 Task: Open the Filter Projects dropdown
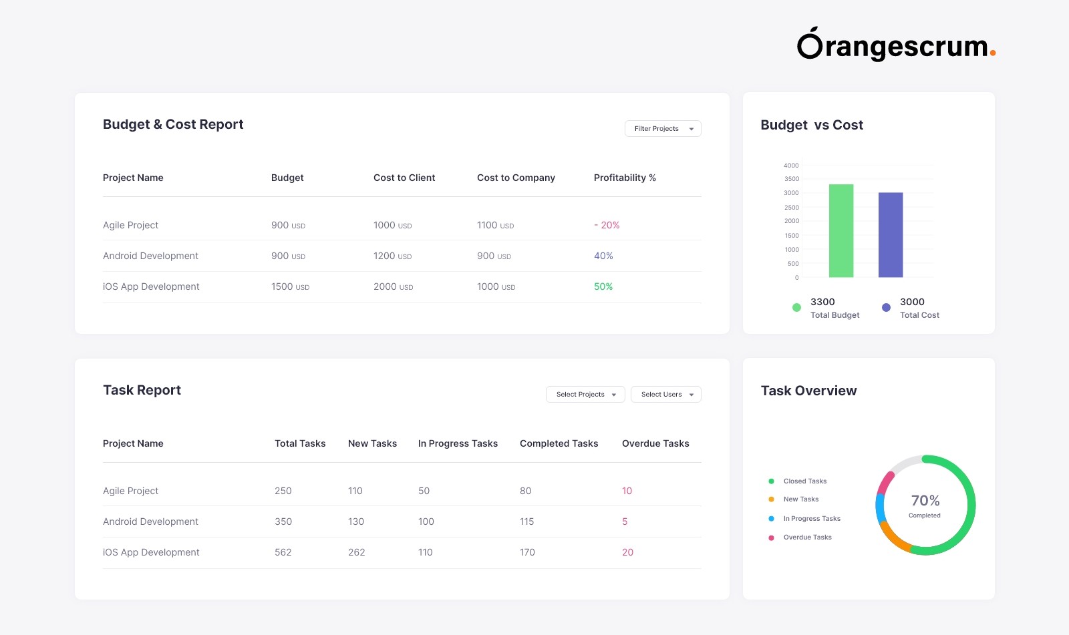(x=662, y=129)
